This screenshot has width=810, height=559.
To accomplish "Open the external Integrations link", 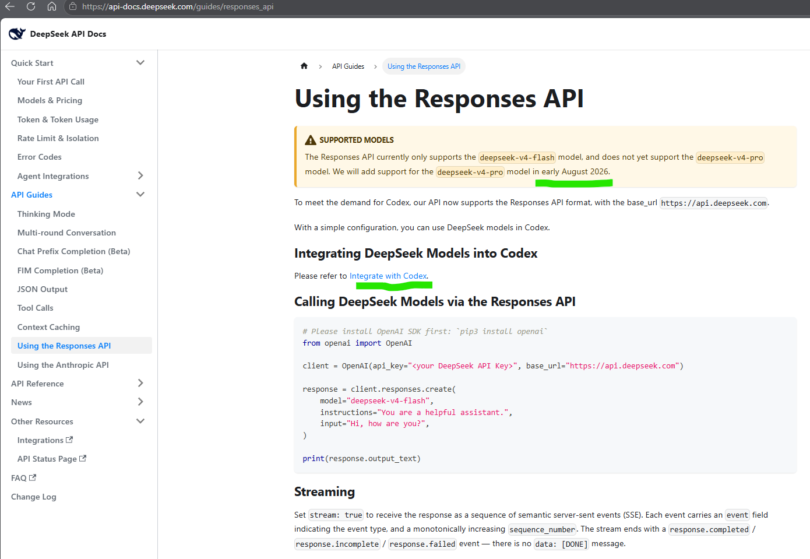I will pyautogui.click(x=45, y=440).
